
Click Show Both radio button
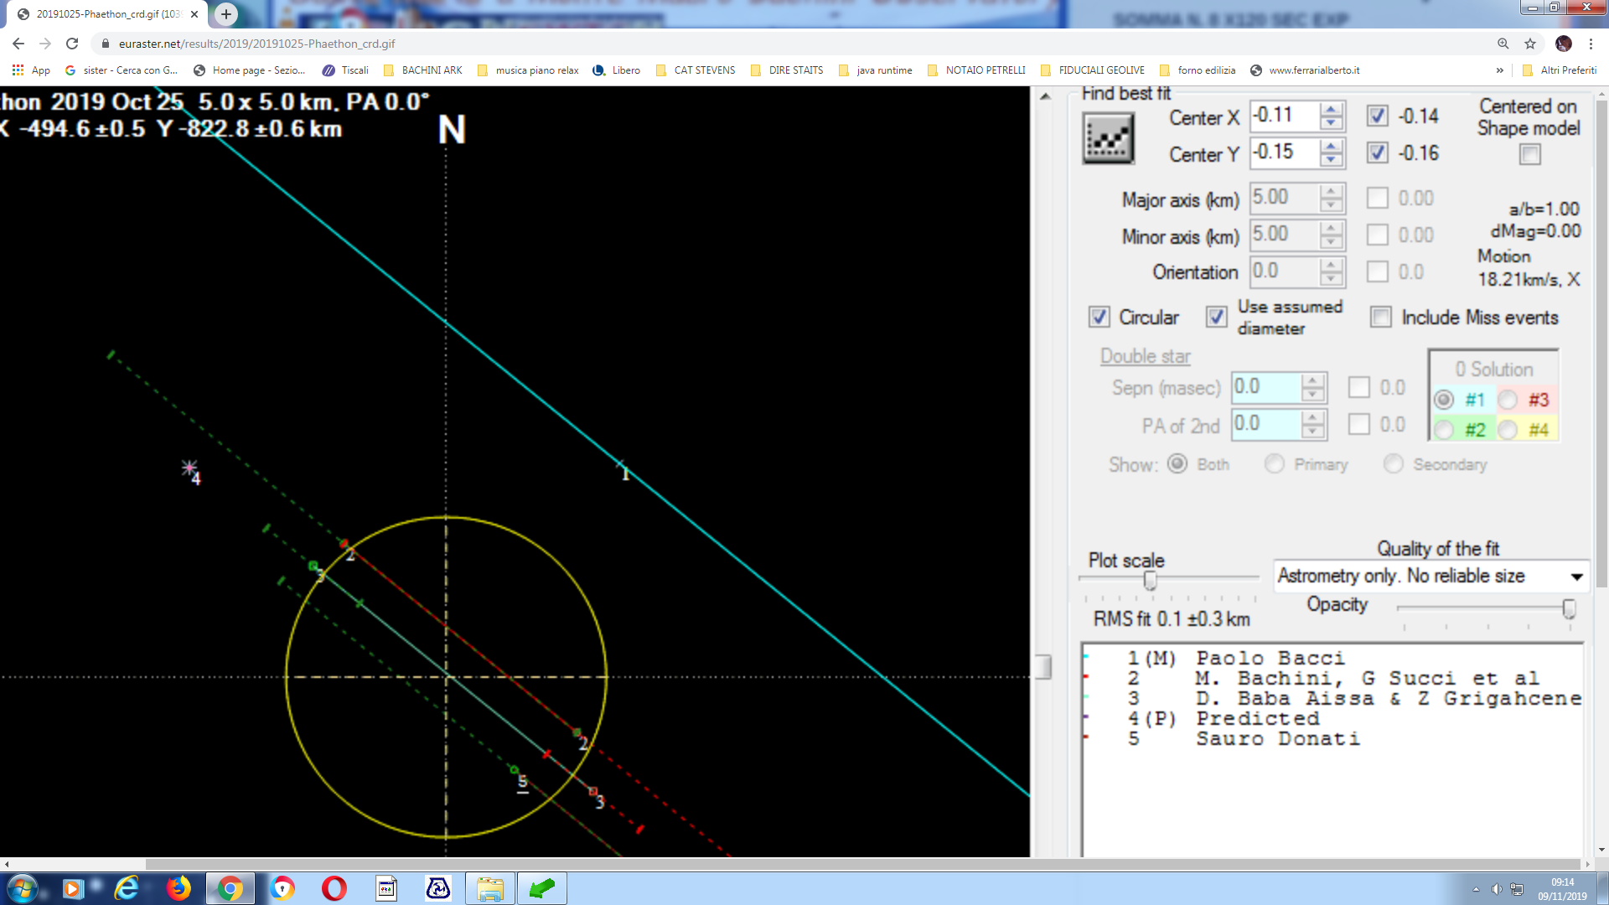[x=1178, y=464]
